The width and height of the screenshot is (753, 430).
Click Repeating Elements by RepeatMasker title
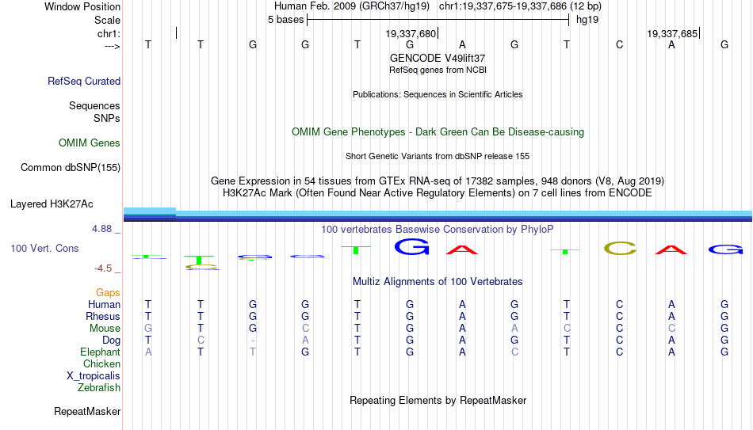tap(438, 400)
